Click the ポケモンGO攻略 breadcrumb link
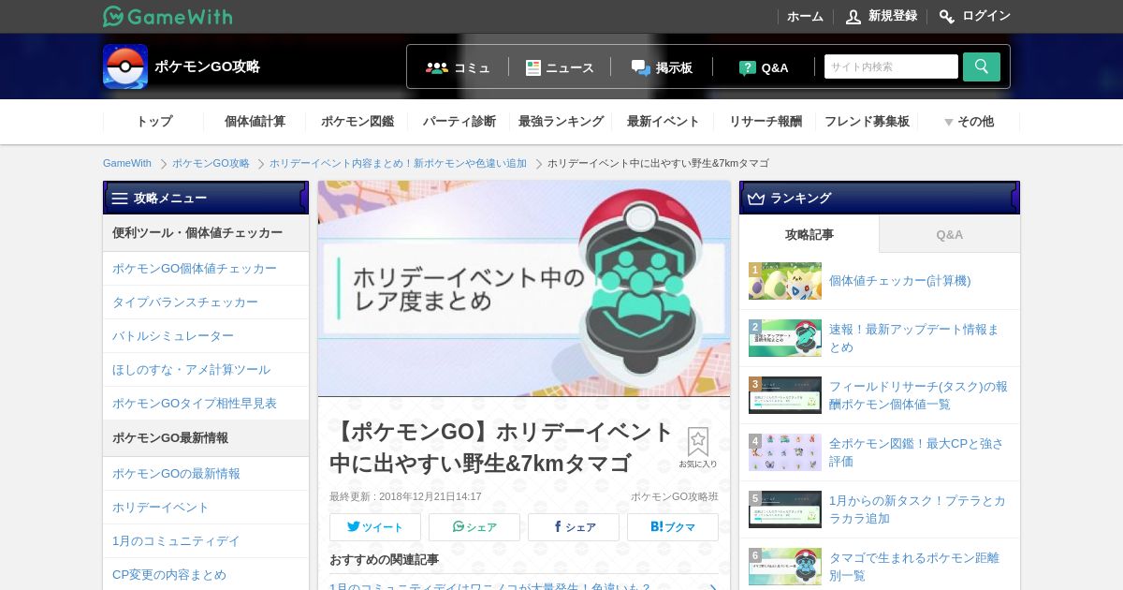The image size is (1123, 590). pyautogui.click(x=211, y=163)
